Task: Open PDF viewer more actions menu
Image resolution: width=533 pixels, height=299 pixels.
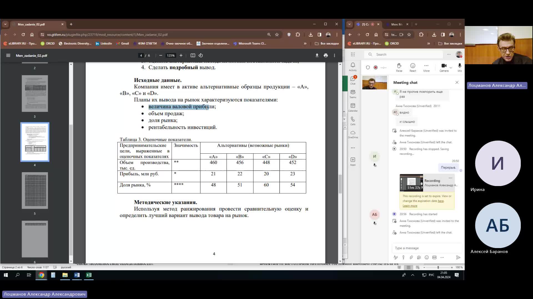Action: tap(335, 55)
